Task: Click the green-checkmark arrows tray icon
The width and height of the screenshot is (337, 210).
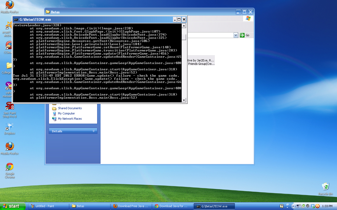Action: (x=303, y=206)
